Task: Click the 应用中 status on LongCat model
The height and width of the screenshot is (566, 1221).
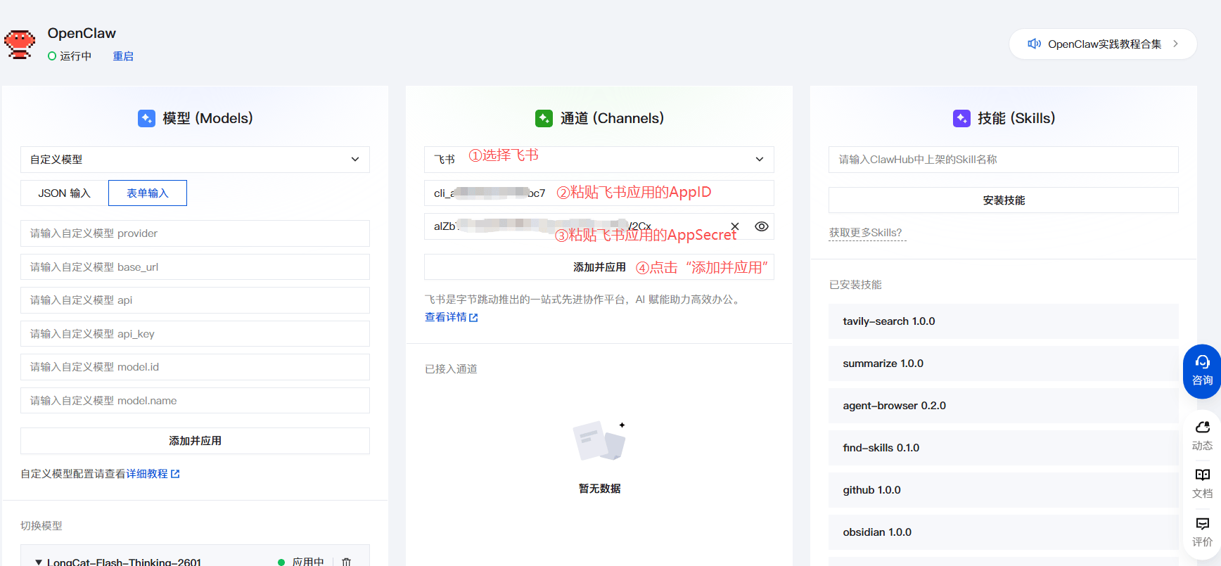Action: coord(308,562)
